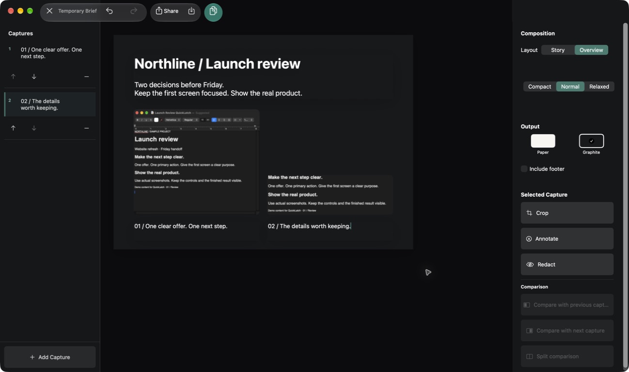Click the Launch review screenshot thumbnail for capture 01

click(x=196, y=161)
